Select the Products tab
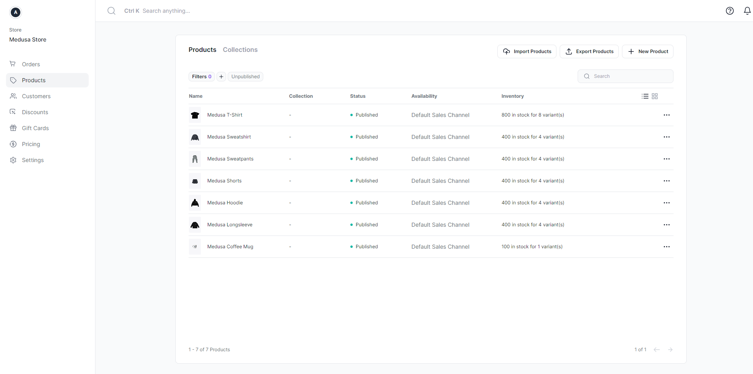753x374 pixels. [202, 49]
